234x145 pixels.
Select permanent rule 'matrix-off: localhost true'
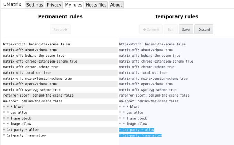point(61,73)
